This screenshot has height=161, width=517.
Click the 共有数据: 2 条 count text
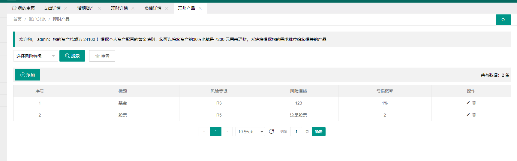495,75
